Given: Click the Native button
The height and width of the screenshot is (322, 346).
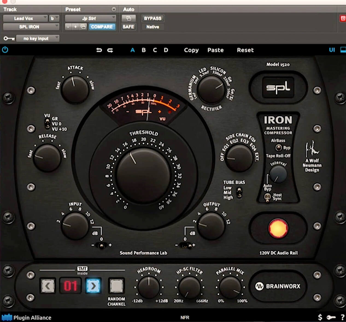Looking at the screenshot, I should (153, 27).
